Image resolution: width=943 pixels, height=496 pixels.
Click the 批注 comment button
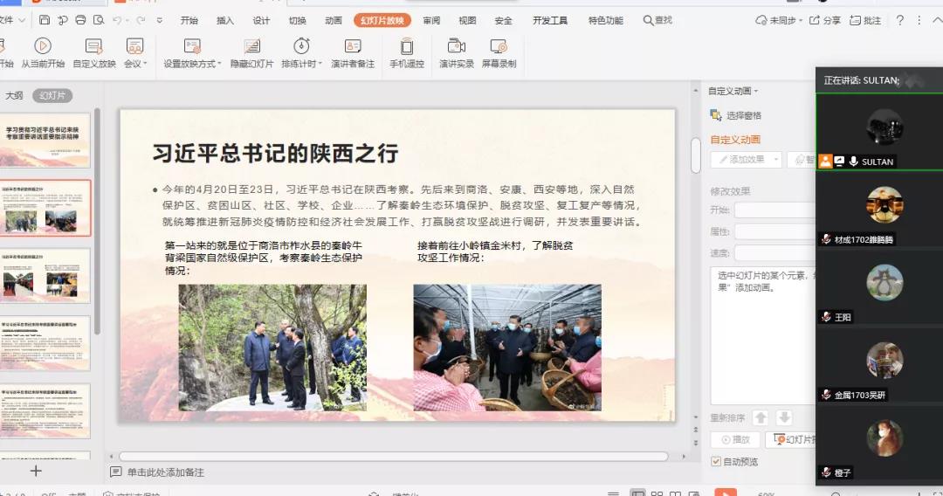[864, 20]
